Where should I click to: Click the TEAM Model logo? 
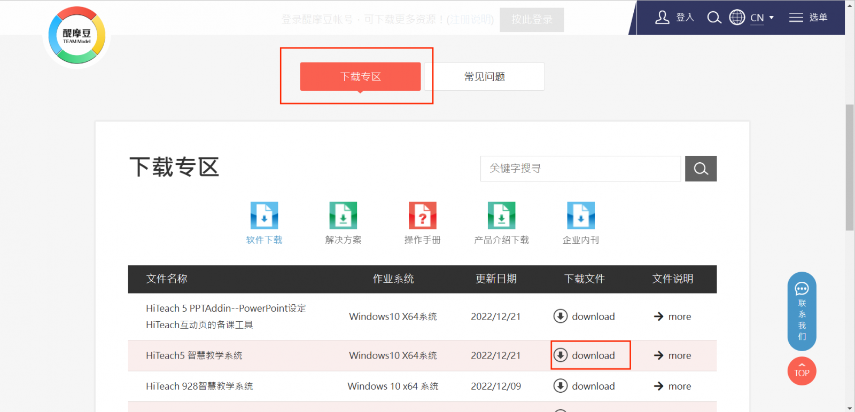pos(76,36)
